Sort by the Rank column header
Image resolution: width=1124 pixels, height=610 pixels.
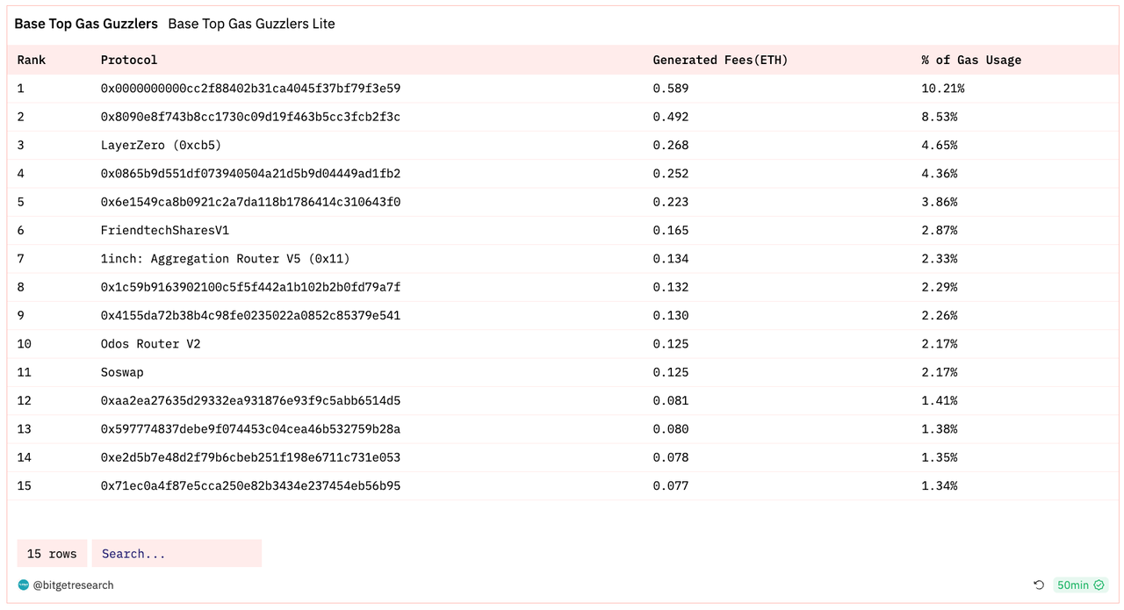coord(32,60)
